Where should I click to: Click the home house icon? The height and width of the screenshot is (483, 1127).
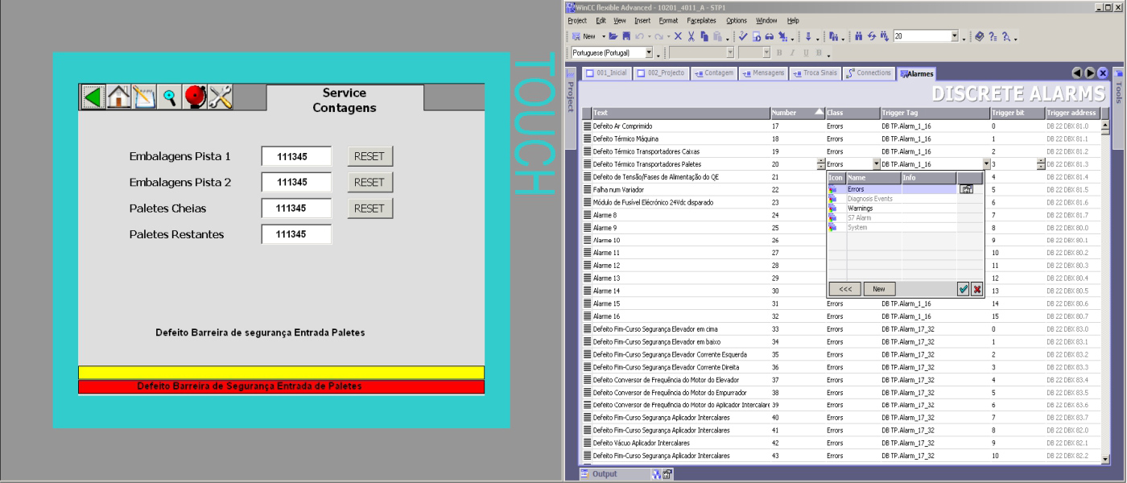[119, 97]
